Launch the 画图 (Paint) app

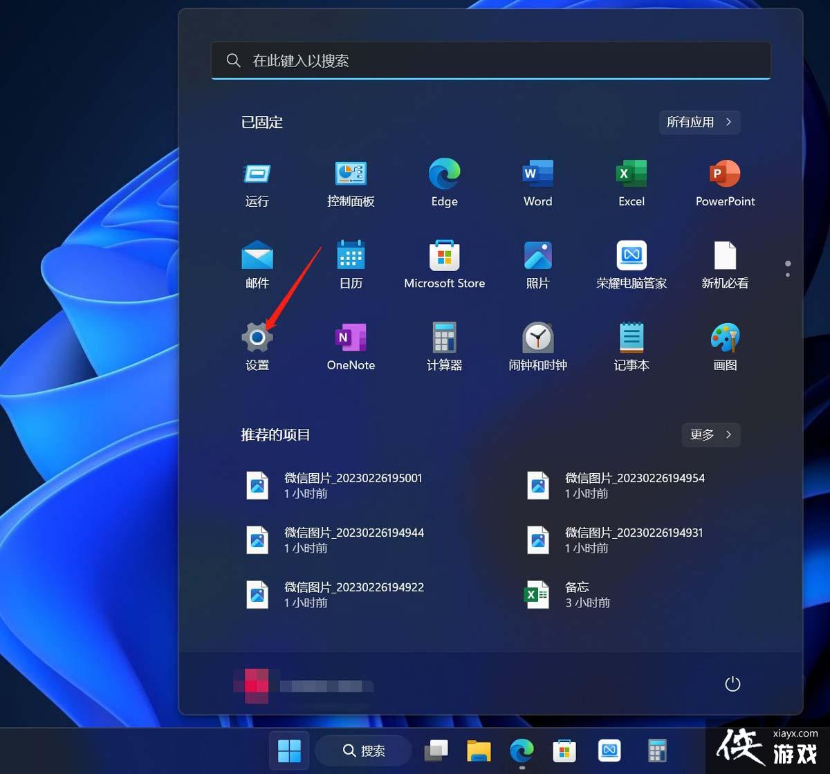(723, 346)
